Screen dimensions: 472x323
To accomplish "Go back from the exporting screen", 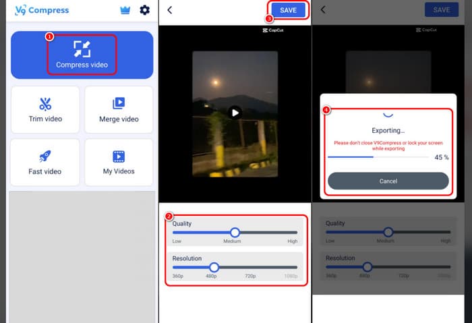I will coord(323,10).
